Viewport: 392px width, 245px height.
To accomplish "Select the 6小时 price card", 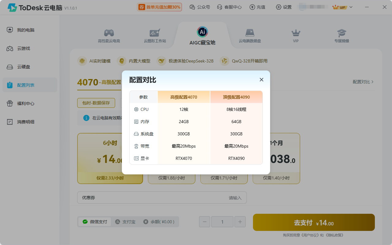I will (110, 158).
